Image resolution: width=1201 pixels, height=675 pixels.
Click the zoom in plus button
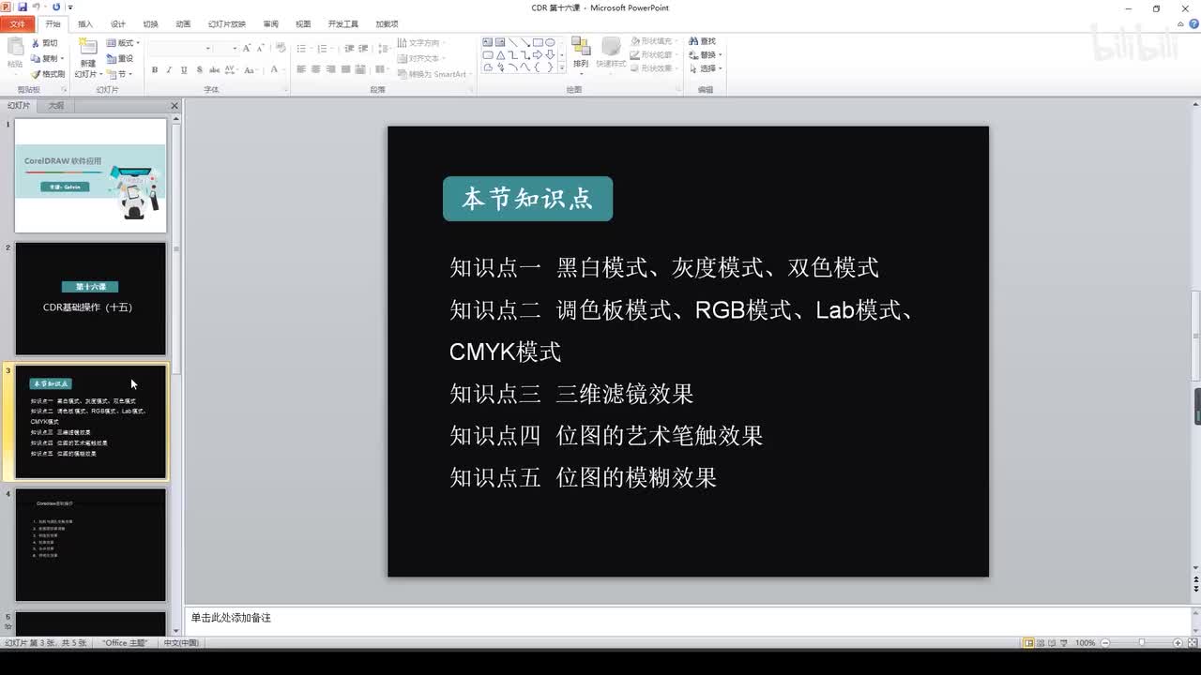click(x=1178, y=643)
